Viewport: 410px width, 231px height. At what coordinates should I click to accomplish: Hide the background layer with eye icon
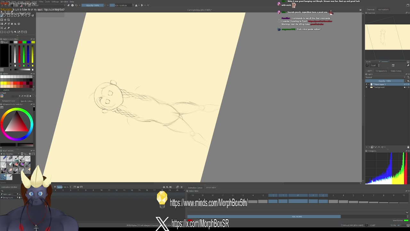pos(366,87)
